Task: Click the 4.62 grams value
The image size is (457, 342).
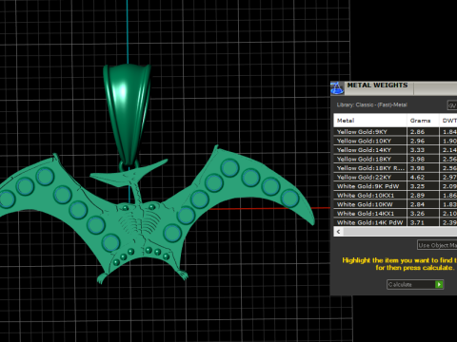Action: [x=417, y=178]
